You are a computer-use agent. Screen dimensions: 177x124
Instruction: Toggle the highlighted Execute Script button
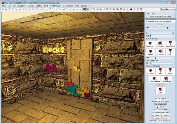pyautogui.click(x=160, y=104)
